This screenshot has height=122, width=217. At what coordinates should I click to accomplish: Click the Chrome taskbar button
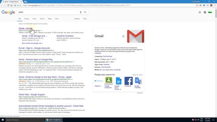point(54,120)
